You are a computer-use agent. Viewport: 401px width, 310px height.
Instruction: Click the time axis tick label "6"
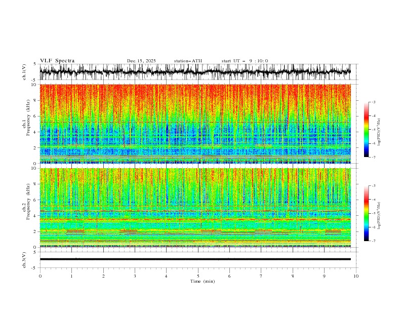(x=229, y=276)
